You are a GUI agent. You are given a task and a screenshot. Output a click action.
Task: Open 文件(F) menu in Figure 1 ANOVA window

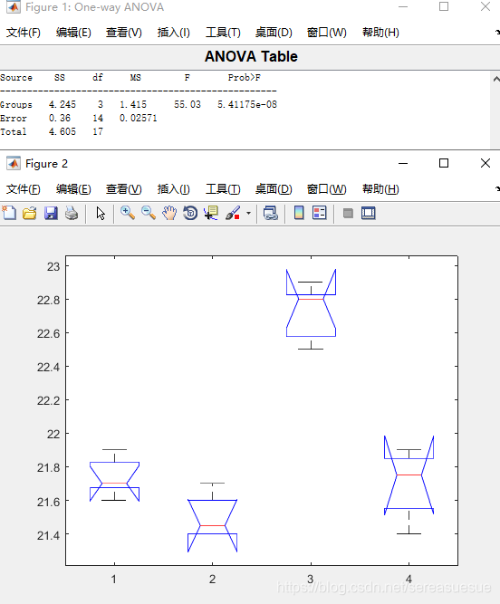24,33
